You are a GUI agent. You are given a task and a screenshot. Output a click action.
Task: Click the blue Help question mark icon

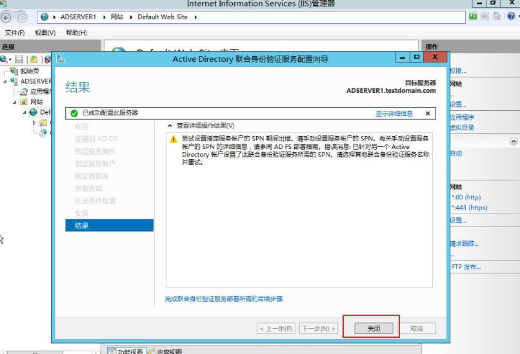tap(511, 16)
